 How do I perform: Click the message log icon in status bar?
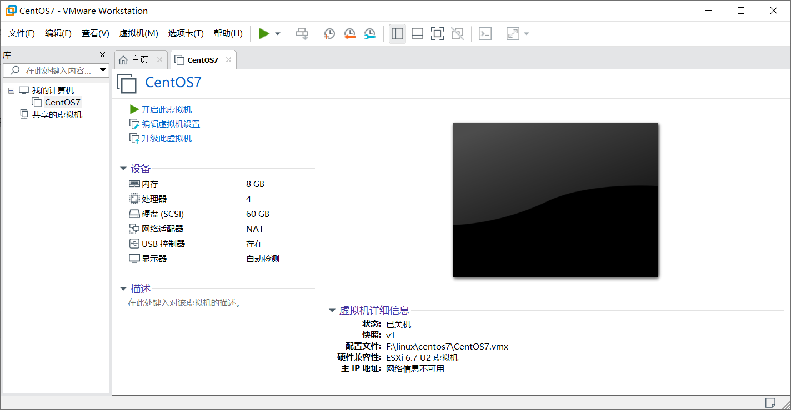770,402
